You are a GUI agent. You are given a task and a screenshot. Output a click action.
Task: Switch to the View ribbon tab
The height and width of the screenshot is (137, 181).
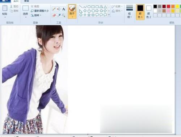pos(26,1)
